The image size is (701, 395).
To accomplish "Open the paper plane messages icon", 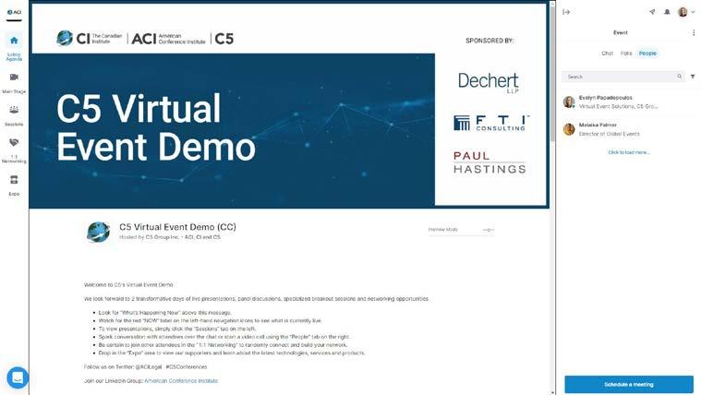I will (x=652, y=12).
